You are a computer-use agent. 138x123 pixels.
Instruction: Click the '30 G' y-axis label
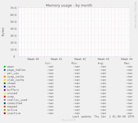pos(13,36)
